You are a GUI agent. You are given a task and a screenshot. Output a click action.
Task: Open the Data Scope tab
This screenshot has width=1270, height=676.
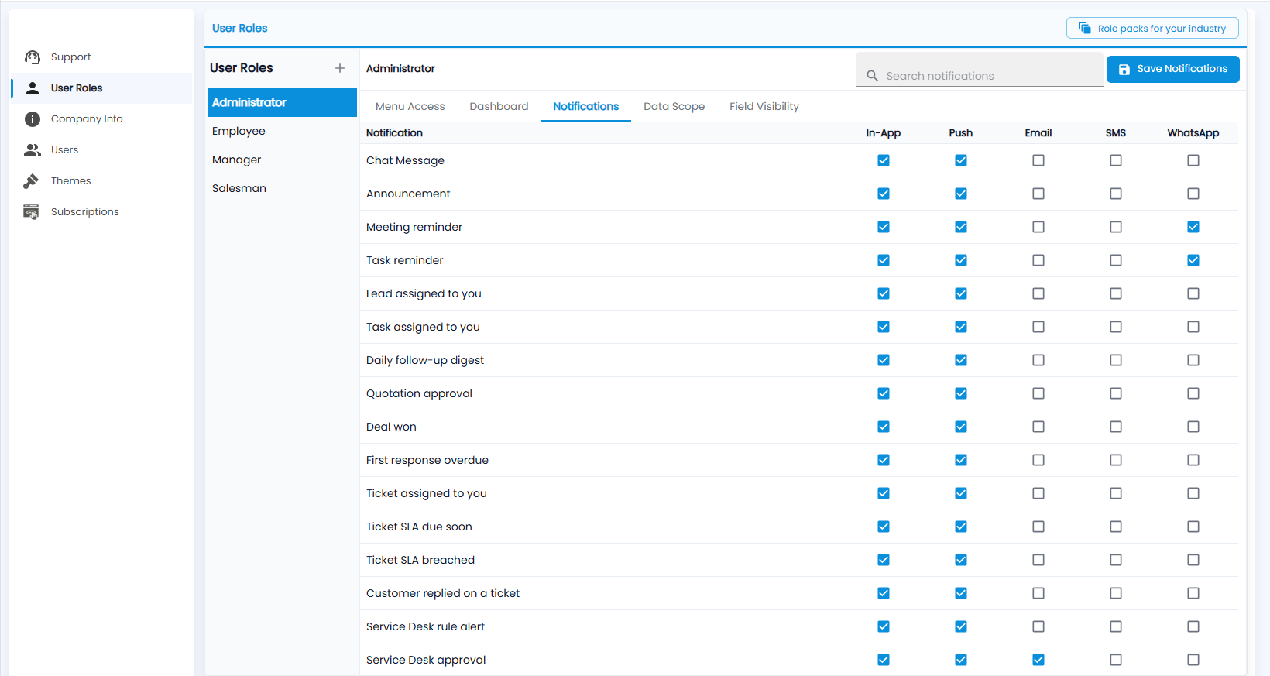(x=674, y=107)
